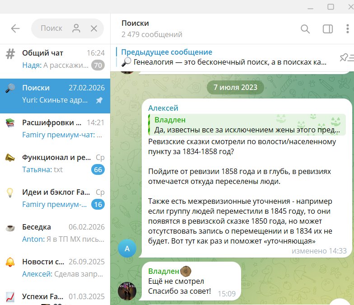Image resolution: width=354 pixels, height=305 pixels.
Task: Click preview Yuri: Скиньте адр...
Action: (55, 100)
